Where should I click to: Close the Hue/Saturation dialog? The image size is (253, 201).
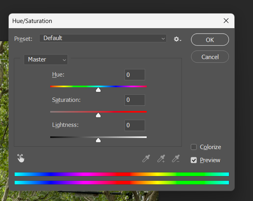coord(226,21)
